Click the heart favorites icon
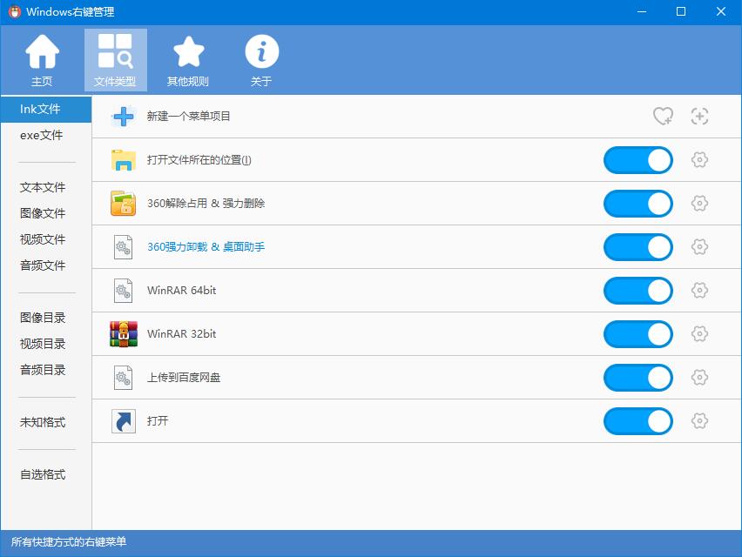 click(x=663, y=116)
